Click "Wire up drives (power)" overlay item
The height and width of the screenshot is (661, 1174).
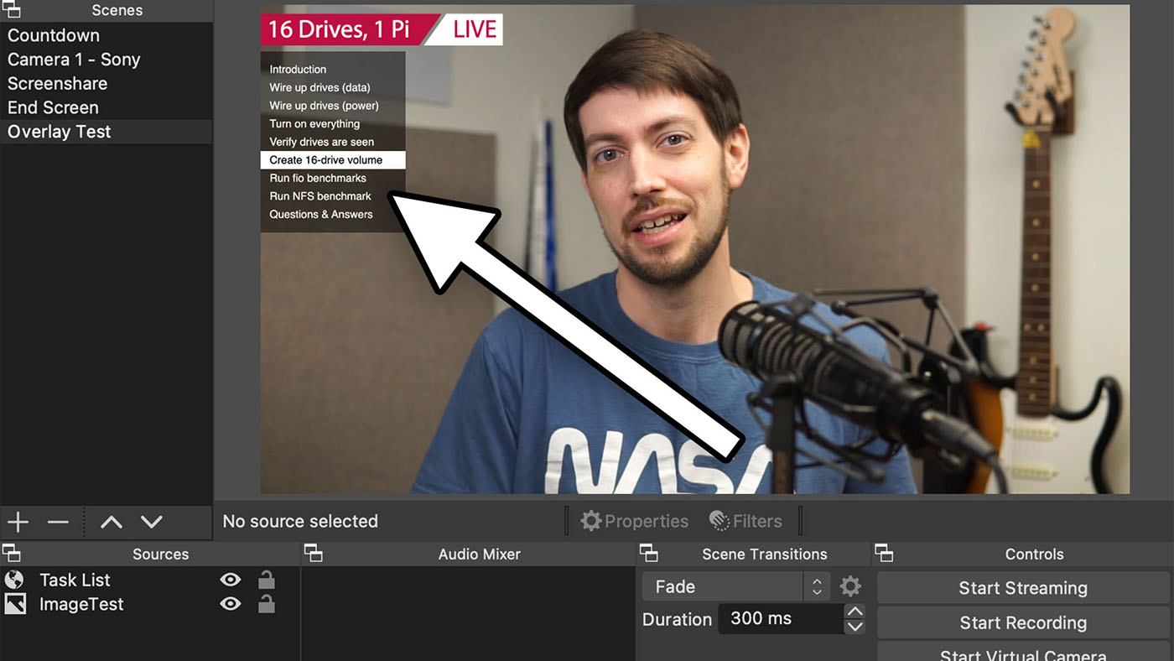point(324,106)
